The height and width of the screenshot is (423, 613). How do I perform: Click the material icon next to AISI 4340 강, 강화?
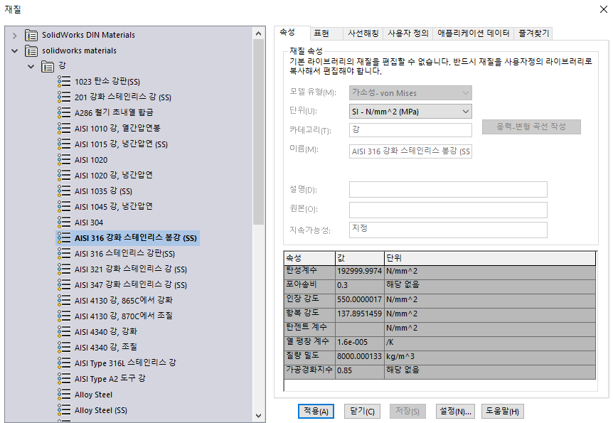(x=64, y=331)
